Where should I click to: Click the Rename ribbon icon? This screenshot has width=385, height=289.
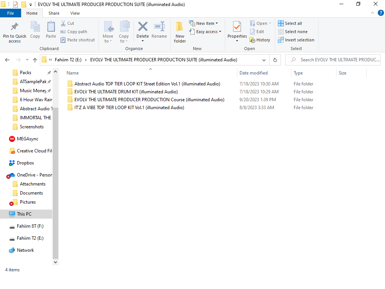point(159,27)
